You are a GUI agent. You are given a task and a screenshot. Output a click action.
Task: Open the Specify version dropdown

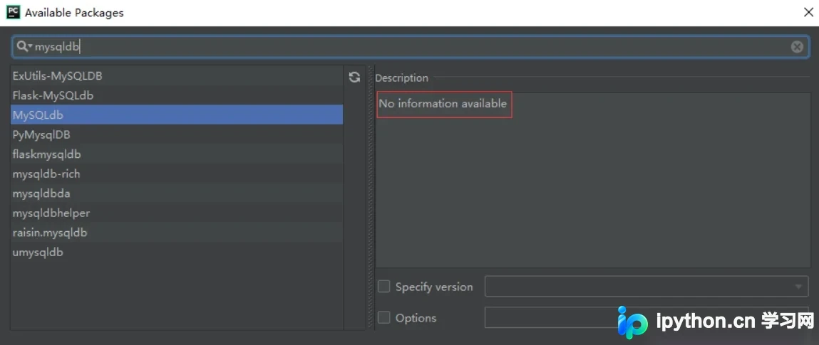click(x=647, y=286)
